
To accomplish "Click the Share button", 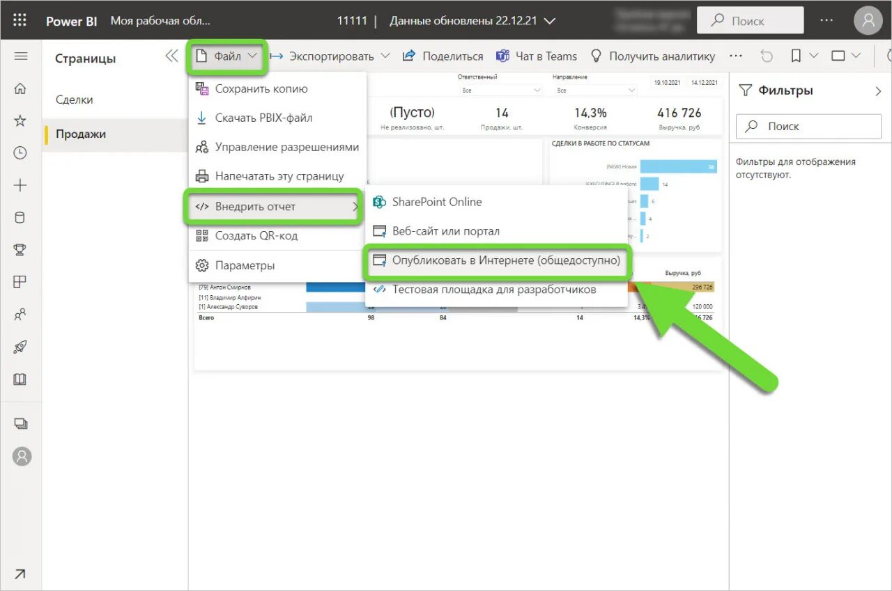I will point(443,56).
